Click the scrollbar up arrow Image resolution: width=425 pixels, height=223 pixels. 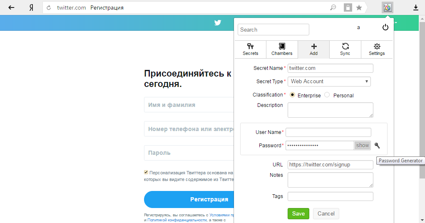click(x=422, y=19)
